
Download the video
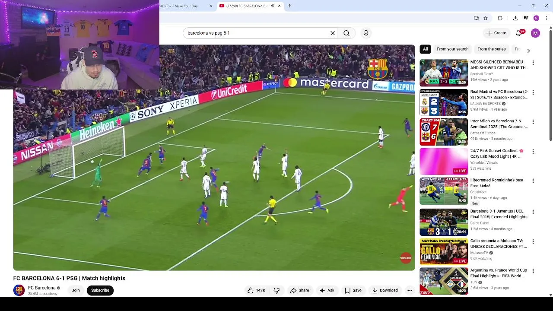click(x=385, y=290)
